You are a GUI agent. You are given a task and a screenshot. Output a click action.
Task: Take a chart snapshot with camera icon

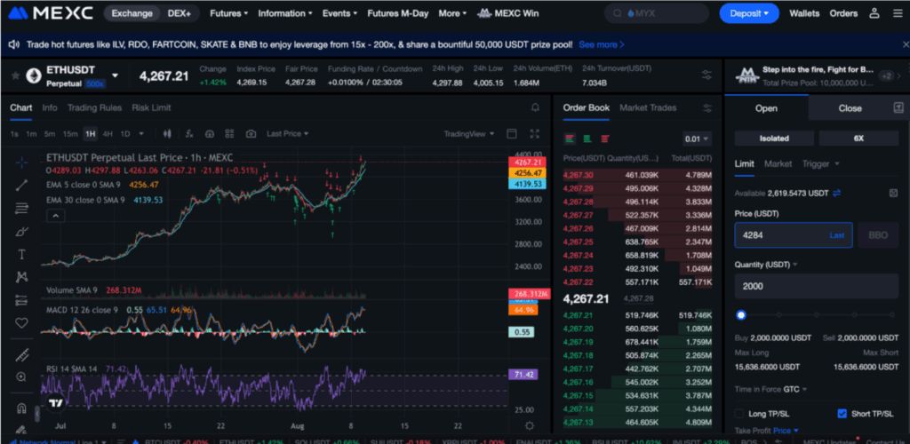tap(251, 134)
